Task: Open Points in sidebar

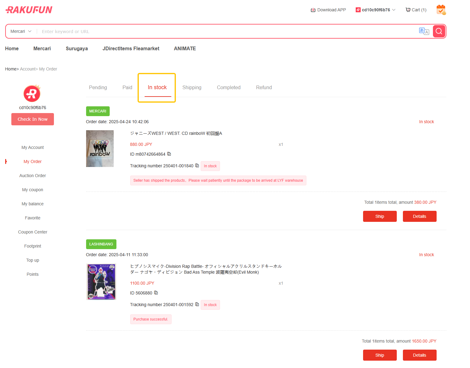Action: coord(32,274)
